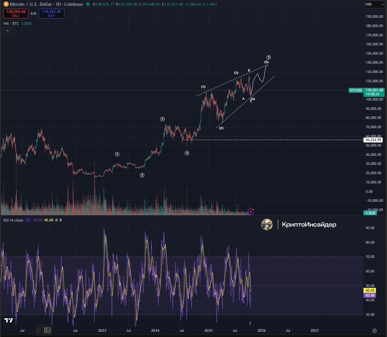Select the Vol · BTC indicator legend

pyautogui.click(x=11, y=23)
